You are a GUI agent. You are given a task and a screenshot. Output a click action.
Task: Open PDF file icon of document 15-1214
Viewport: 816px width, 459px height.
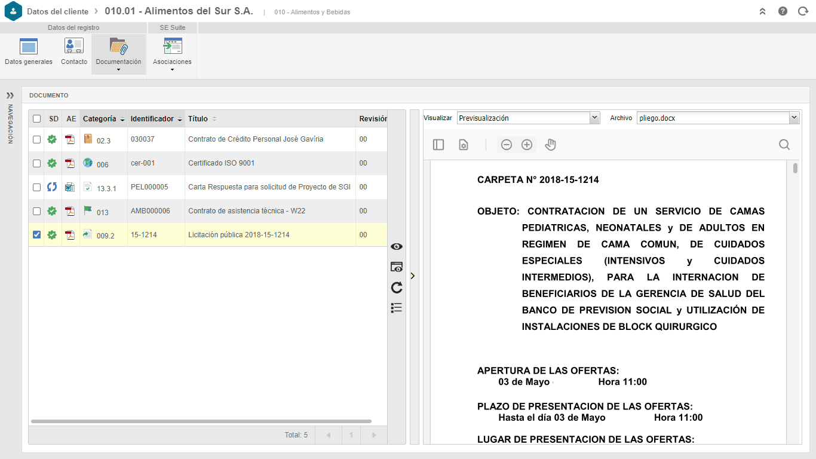pyautogui.click(x=70, y=235)
